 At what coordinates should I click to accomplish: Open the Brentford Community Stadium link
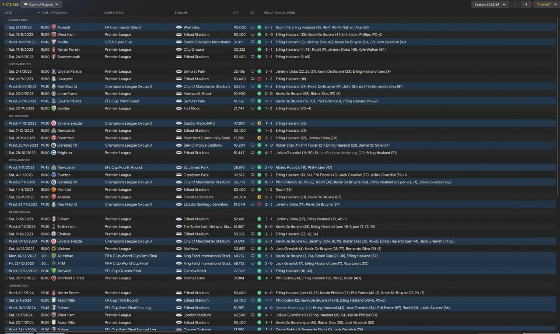[207, 138]
